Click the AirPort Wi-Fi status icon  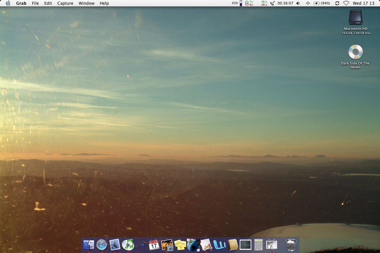click(x=346, y=3)
